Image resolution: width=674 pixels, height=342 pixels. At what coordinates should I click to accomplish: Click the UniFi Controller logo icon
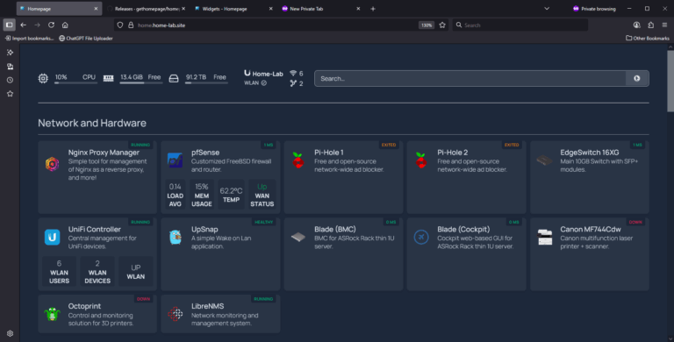point(53,237)
